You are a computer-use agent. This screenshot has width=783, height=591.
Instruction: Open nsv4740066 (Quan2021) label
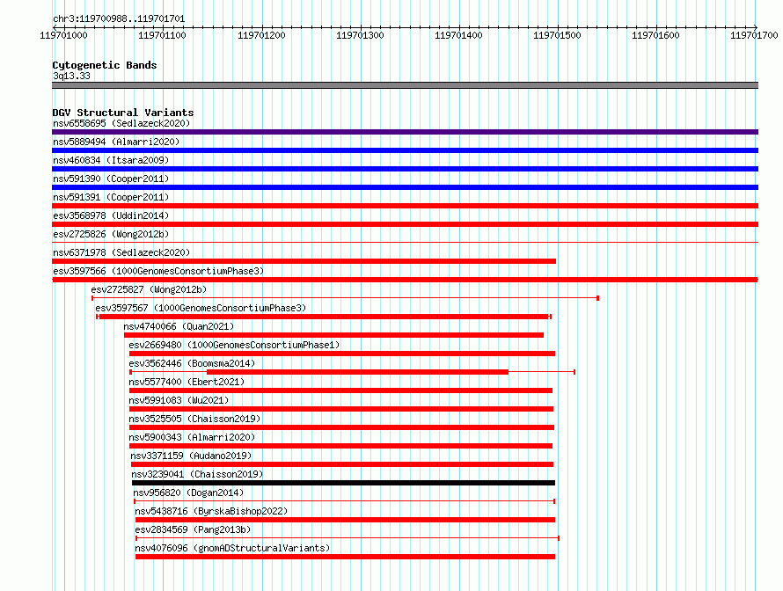pos(179,326)
